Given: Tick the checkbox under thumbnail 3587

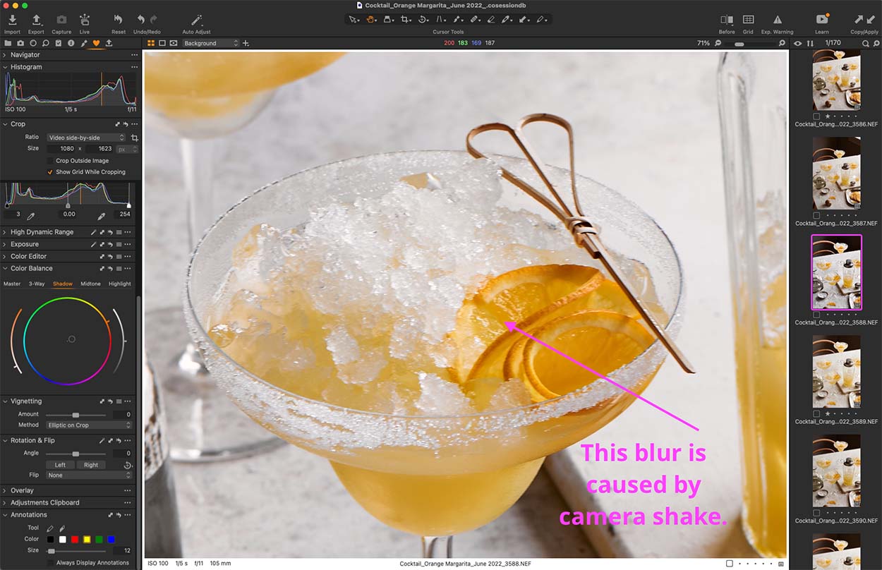Looking at the screenshot, I should [816, 216].
